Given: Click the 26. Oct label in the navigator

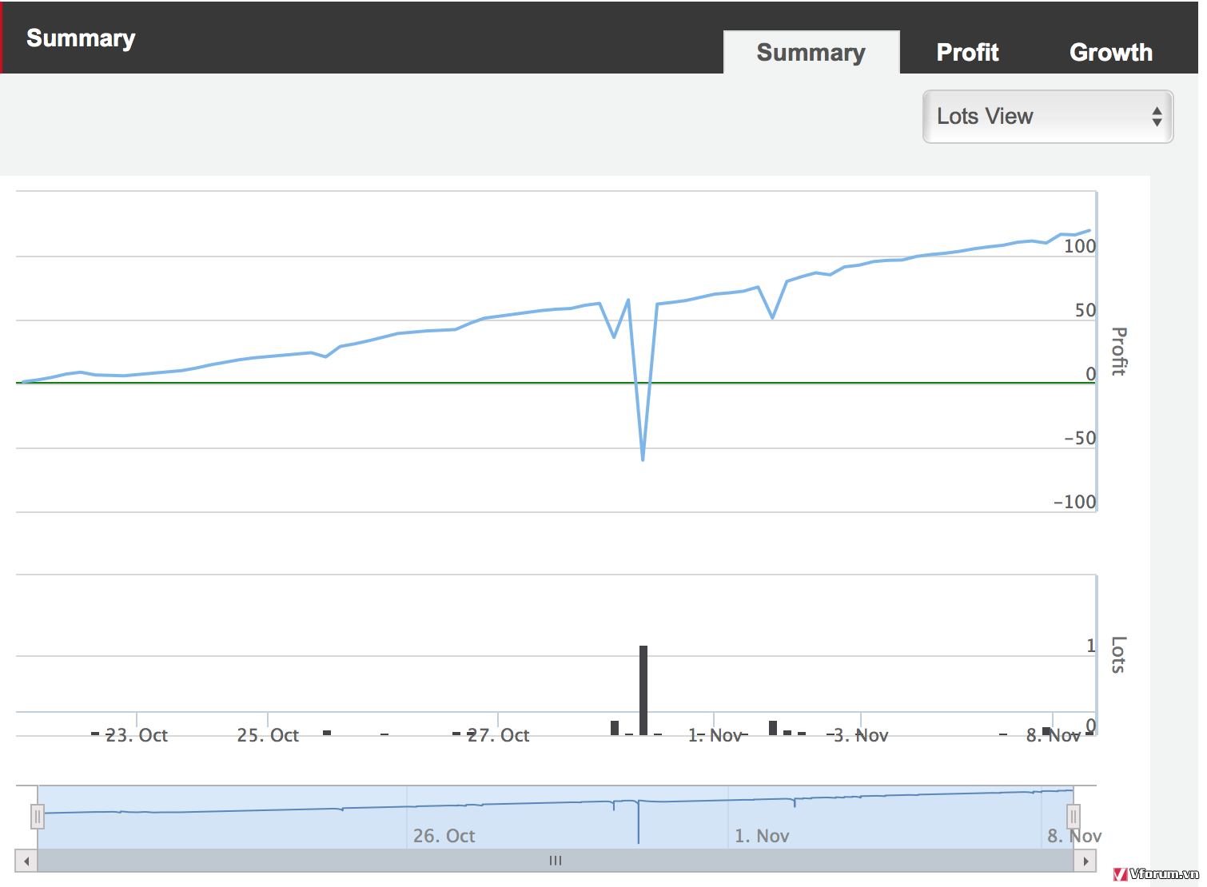Looking at the screenshot, I should [444, 836].
